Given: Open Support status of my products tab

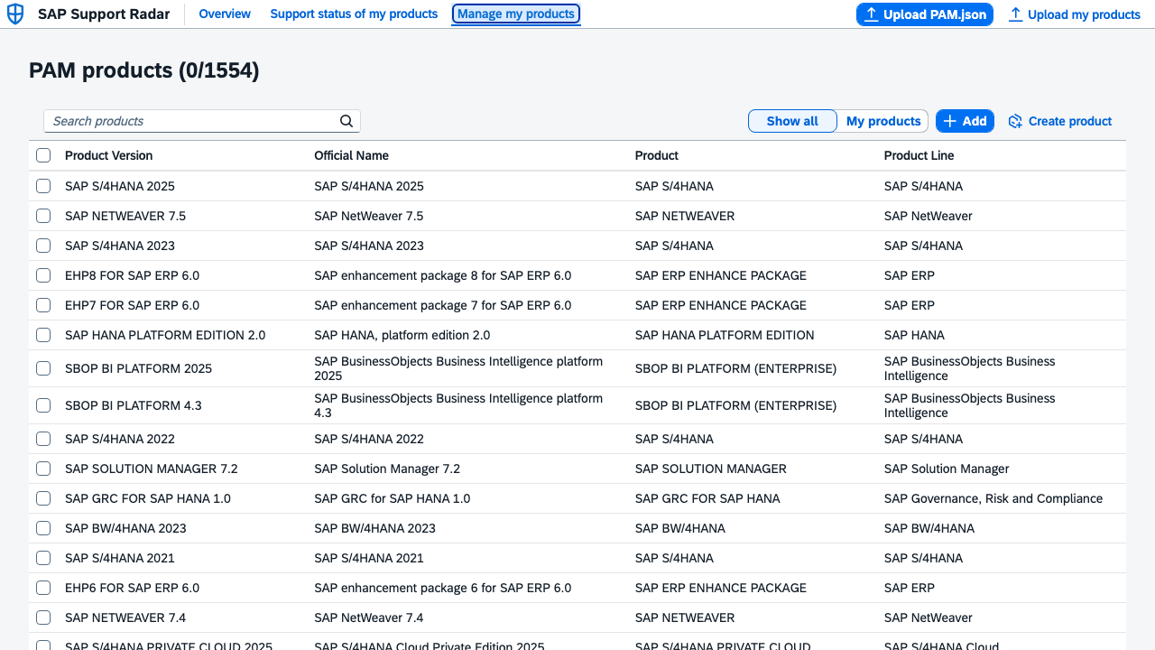Looking at the screenshot, I should pyautogui.click(x=354, y=14).
